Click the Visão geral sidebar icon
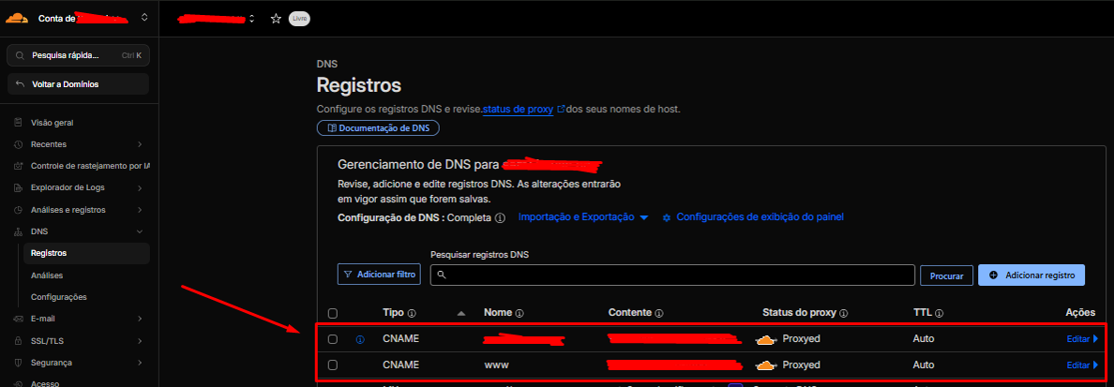This screenshot has height=387, width=1114. [18, 123]
